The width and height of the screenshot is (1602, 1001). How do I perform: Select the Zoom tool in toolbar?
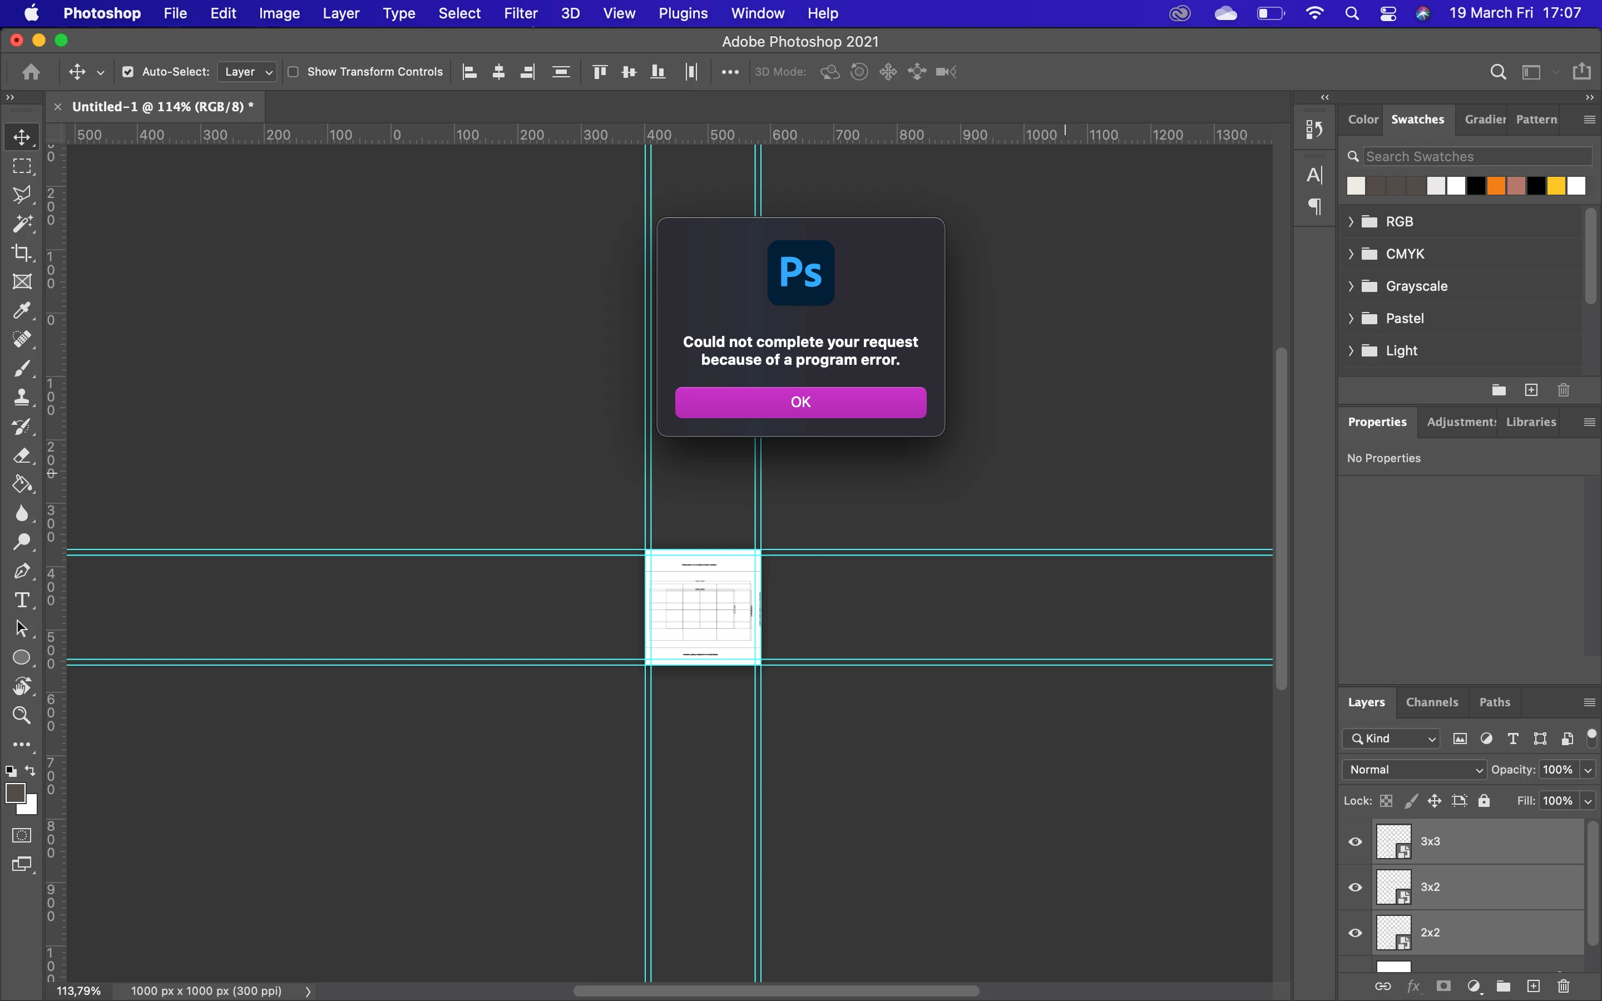coord(22,716)
